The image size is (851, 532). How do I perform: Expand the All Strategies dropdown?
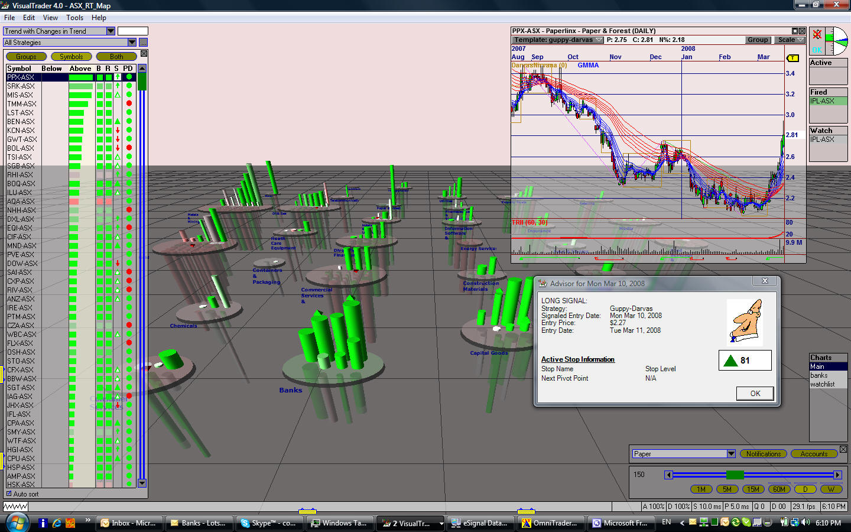click(132, 43)
